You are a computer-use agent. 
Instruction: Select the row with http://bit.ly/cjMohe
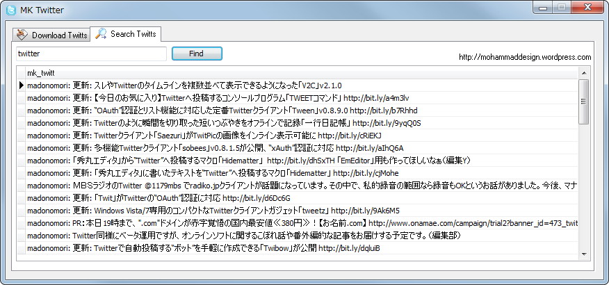click(302, 173)
